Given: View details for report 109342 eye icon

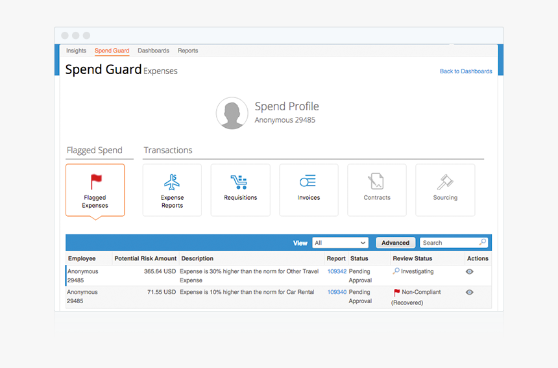Looking at the screenshot, I should 469,271.
